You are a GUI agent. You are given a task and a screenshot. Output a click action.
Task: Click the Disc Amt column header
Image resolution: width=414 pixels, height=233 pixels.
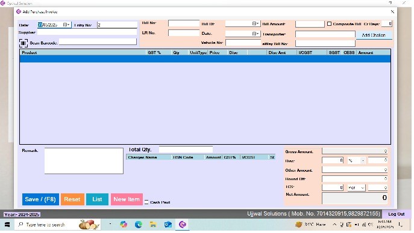pyautogui.click(x=281, y=53)
